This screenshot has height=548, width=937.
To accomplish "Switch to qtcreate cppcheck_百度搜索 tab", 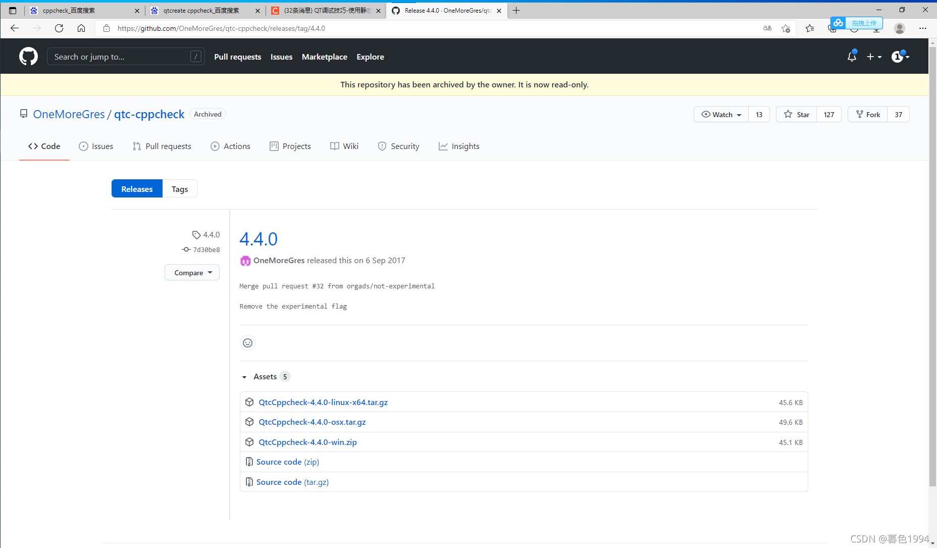I will [204, 11].
